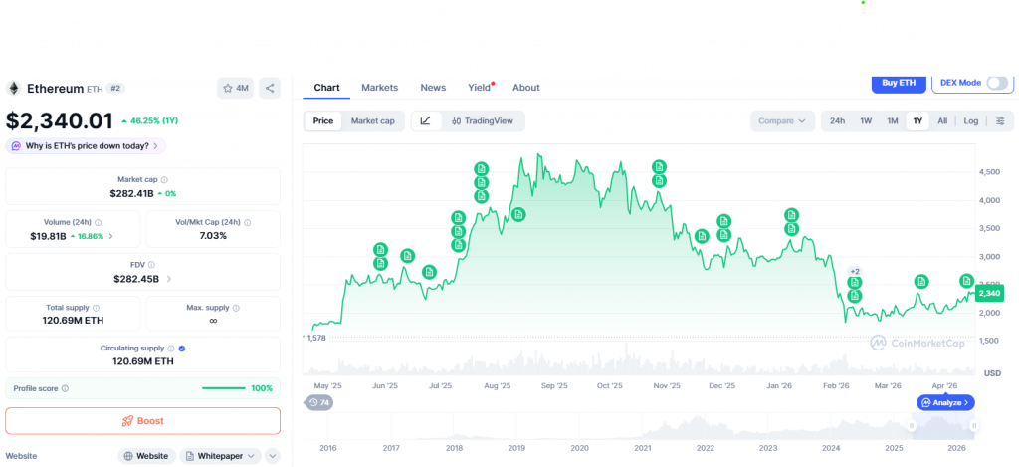Open the Yield tab
Image resolution: width=1019 pixels, height=467 pixels.
click(x=481, y=88)
